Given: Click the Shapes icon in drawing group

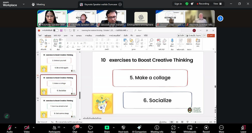Looking at the screenshot, I should (x=126, y=41).
